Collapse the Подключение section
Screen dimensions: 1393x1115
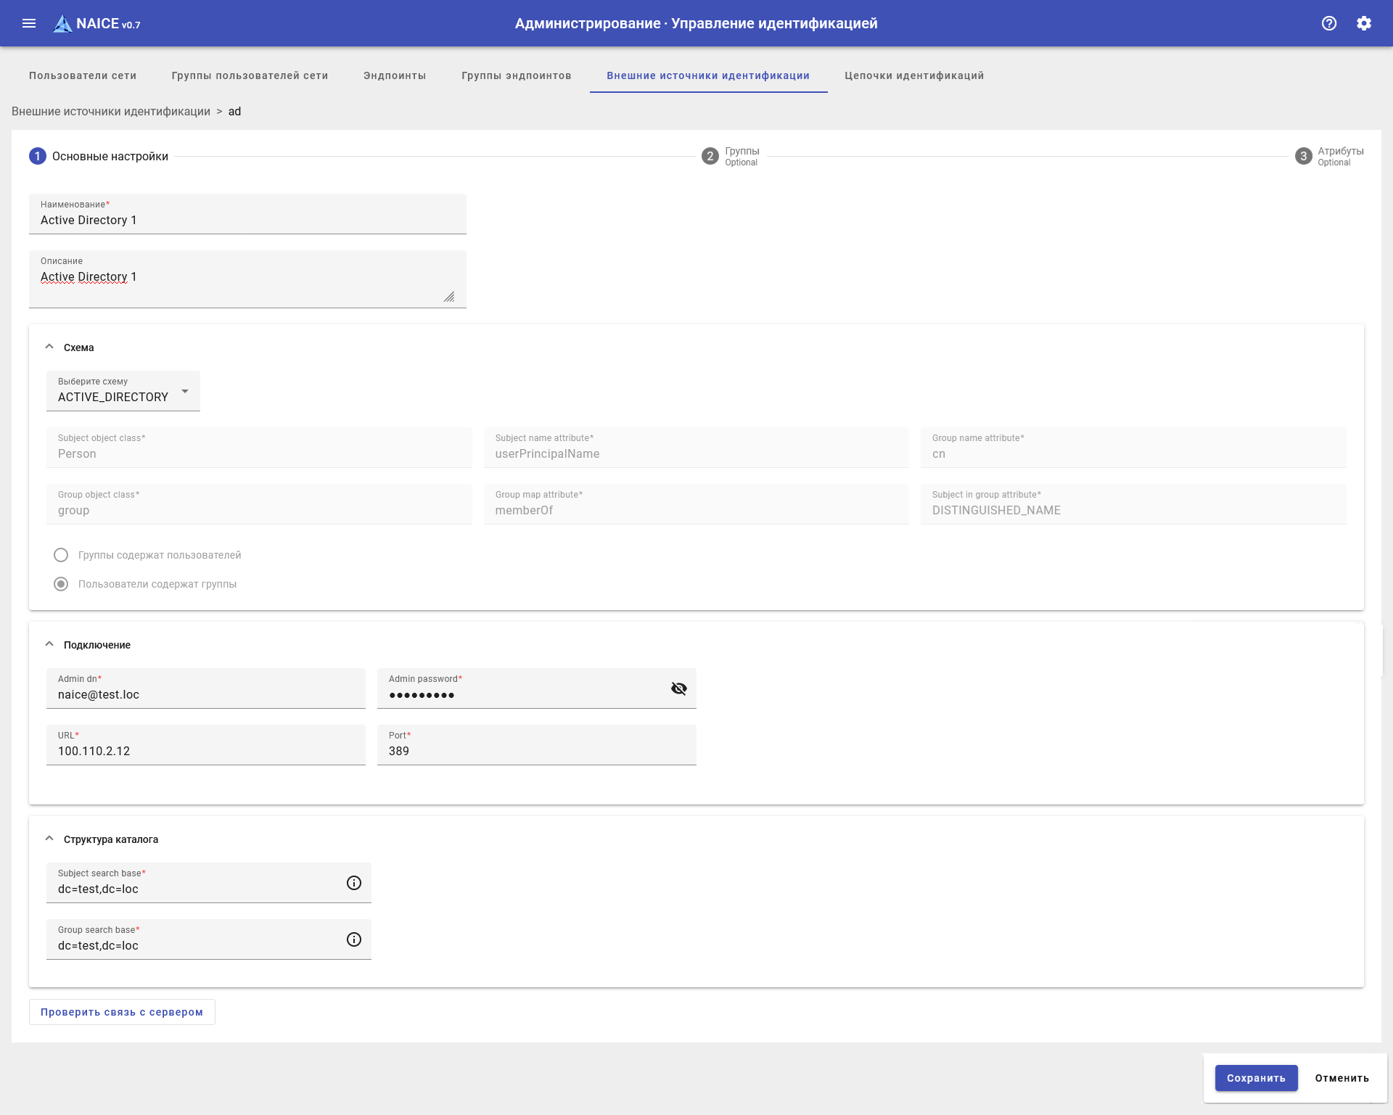click(x=49, y=644)
